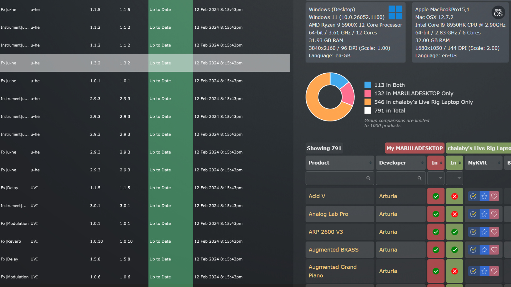Click the star icon in the ARP 2600 V3 row
The height and width of the screenshot is (287, 511).
point(484,232)
